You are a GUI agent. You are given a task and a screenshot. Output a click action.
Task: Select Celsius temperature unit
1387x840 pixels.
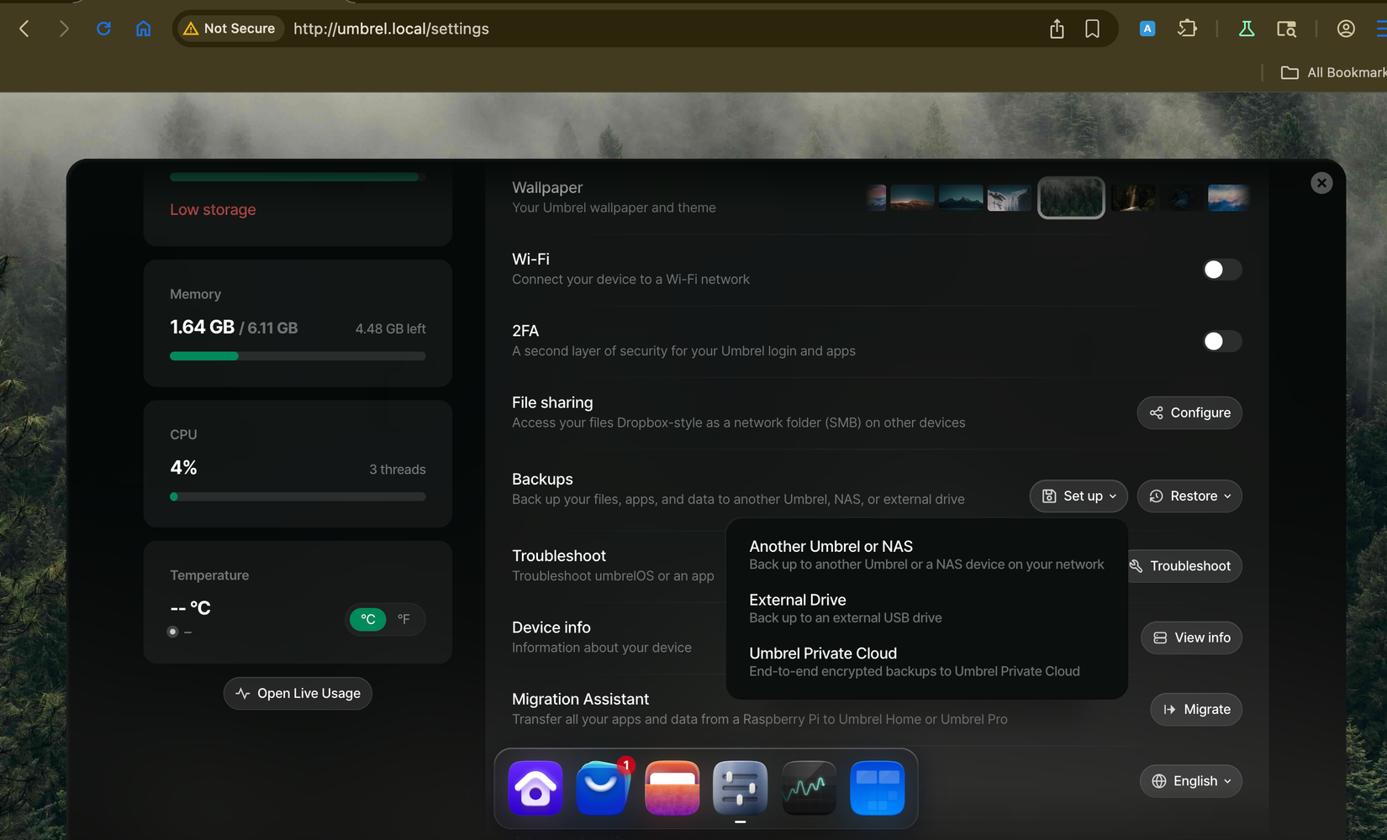pyautogui.click(x=368, y=619)
